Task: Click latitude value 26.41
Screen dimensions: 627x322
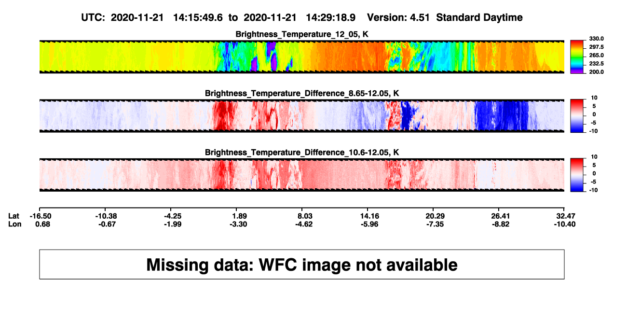Action: click(x=500, y=216)
